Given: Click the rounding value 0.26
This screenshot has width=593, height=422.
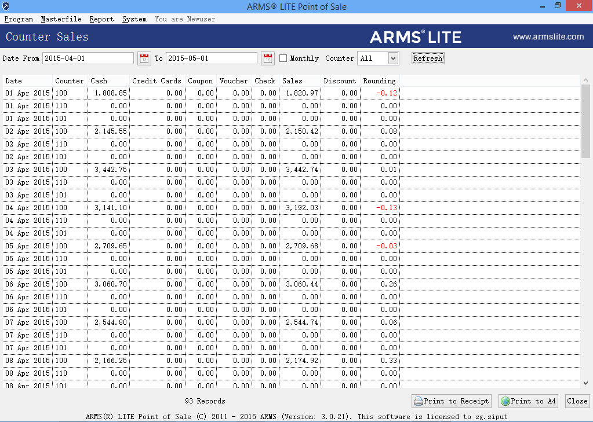Looking at the screenshot, I should [389, 284].
